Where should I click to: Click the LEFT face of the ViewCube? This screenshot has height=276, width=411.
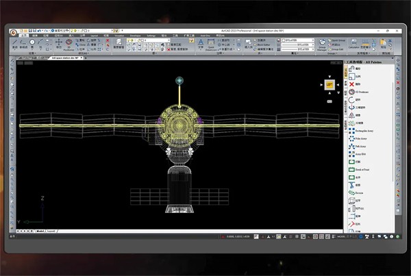coord(329,83)
